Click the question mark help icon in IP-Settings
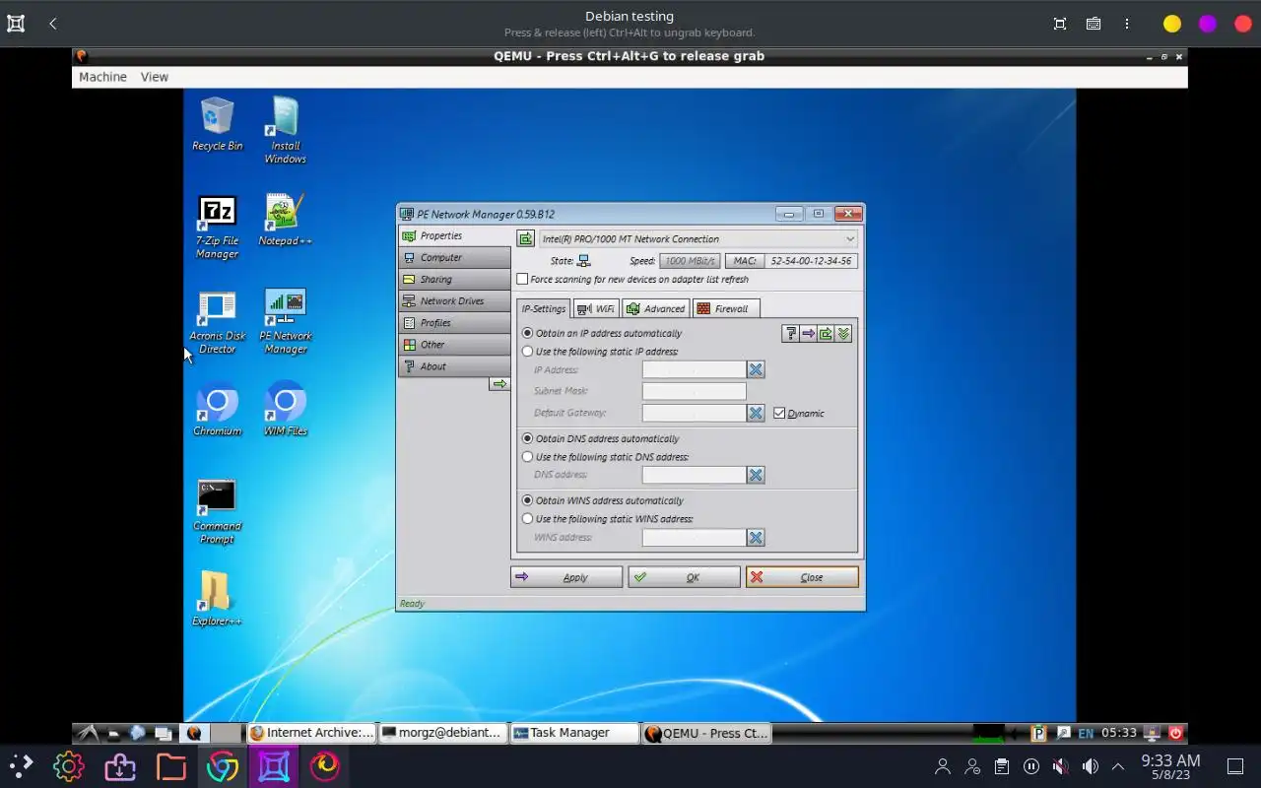Screen dimensions: 1261x788 (790, 334)
